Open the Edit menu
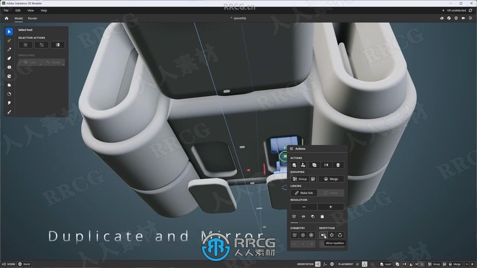 [x=18, y=10]
